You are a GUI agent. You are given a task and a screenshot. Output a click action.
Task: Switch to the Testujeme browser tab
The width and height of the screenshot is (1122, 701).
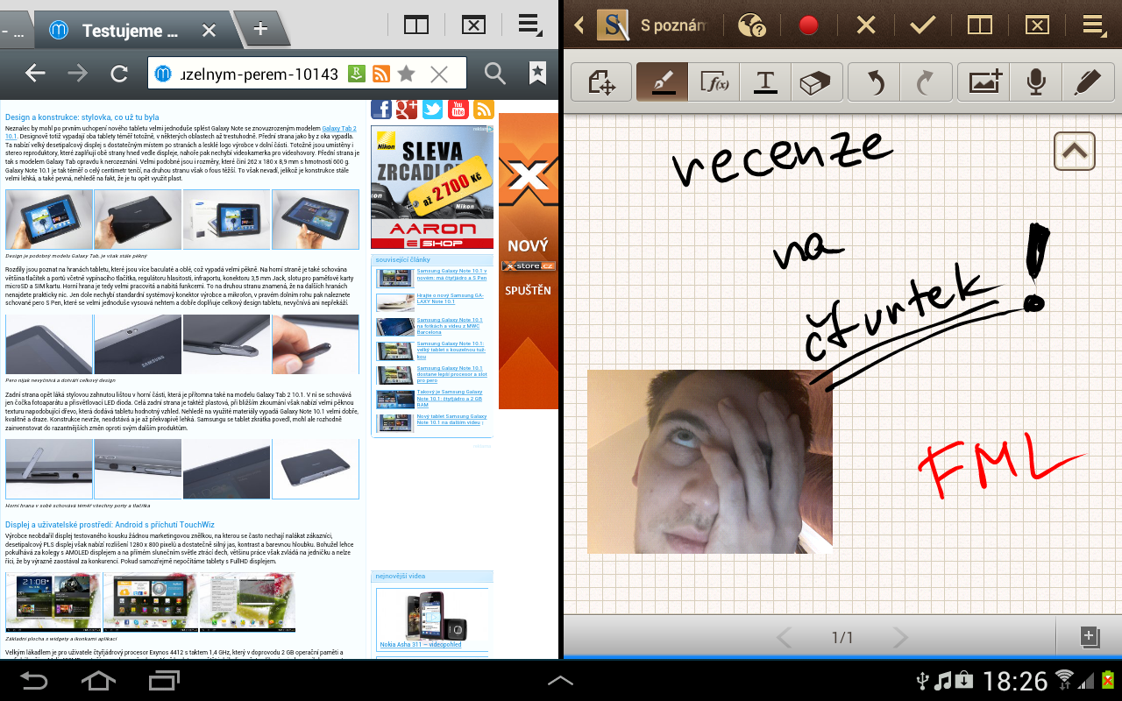tap(130, 29)
